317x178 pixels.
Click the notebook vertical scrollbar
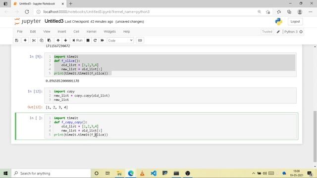pyautogui.click(x=315, y=136)
